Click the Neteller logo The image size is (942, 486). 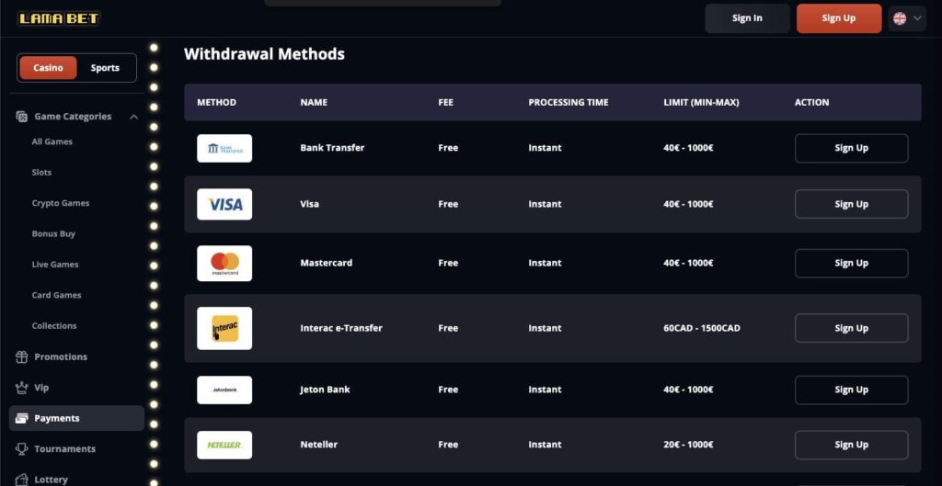[x=224, y=446]
